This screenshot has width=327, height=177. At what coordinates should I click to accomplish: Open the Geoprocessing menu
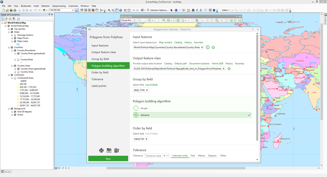click(x=59, y=6)
